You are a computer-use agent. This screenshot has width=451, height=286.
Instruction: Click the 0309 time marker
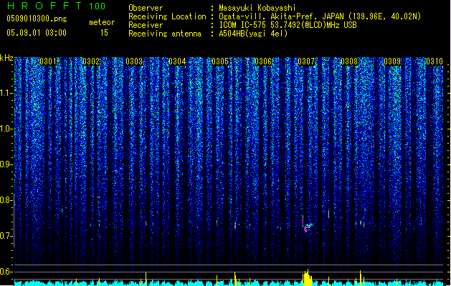pyautogui.click(x=392, y=61)
